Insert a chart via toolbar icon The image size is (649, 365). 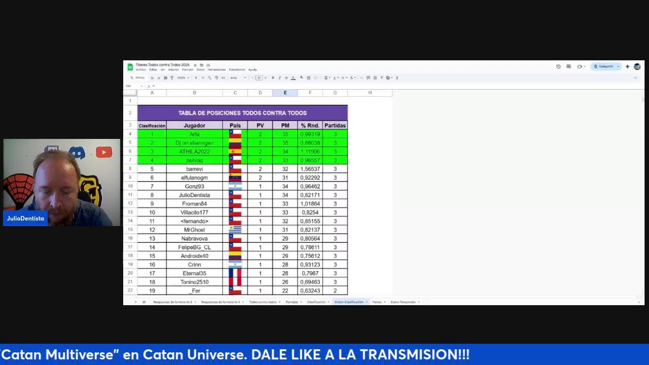pyautogui.click(x=375, y=78)
